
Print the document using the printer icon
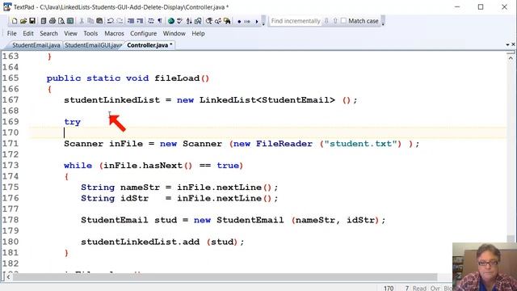(x=52, y=21)
